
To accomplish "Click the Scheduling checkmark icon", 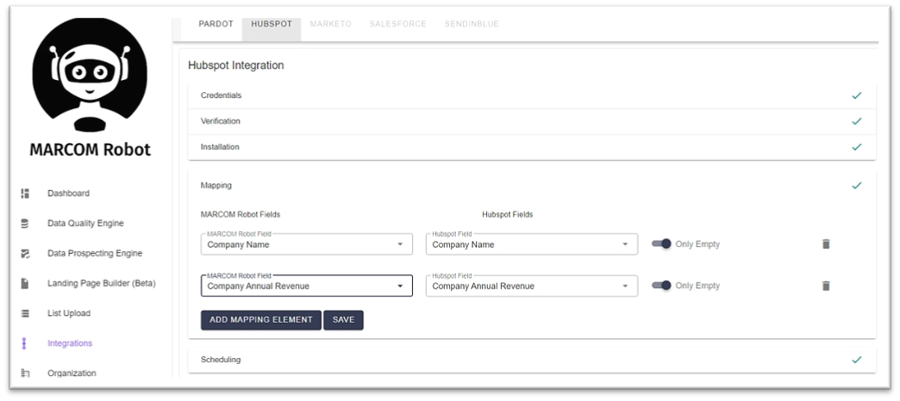I will point(857,360).
